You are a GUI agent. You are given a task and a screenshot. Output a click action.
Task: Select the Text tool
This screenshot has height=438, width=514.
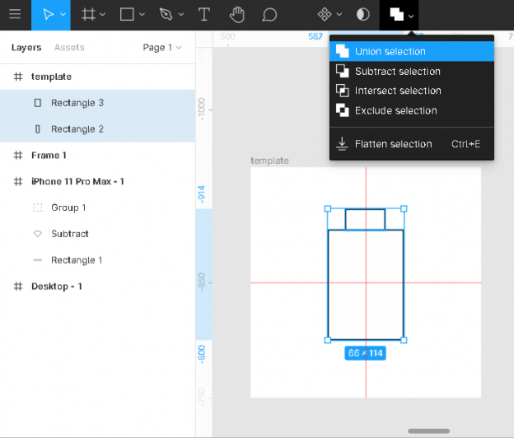click(204, 15)
